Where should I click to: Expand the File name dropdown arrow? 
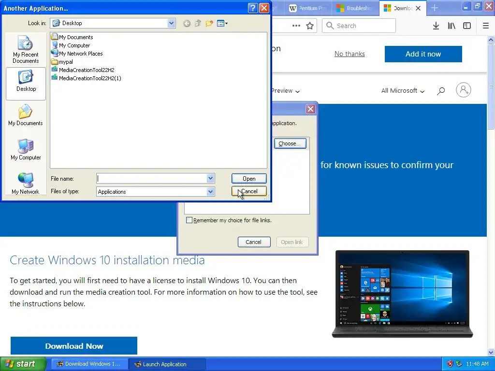[211, 179]
